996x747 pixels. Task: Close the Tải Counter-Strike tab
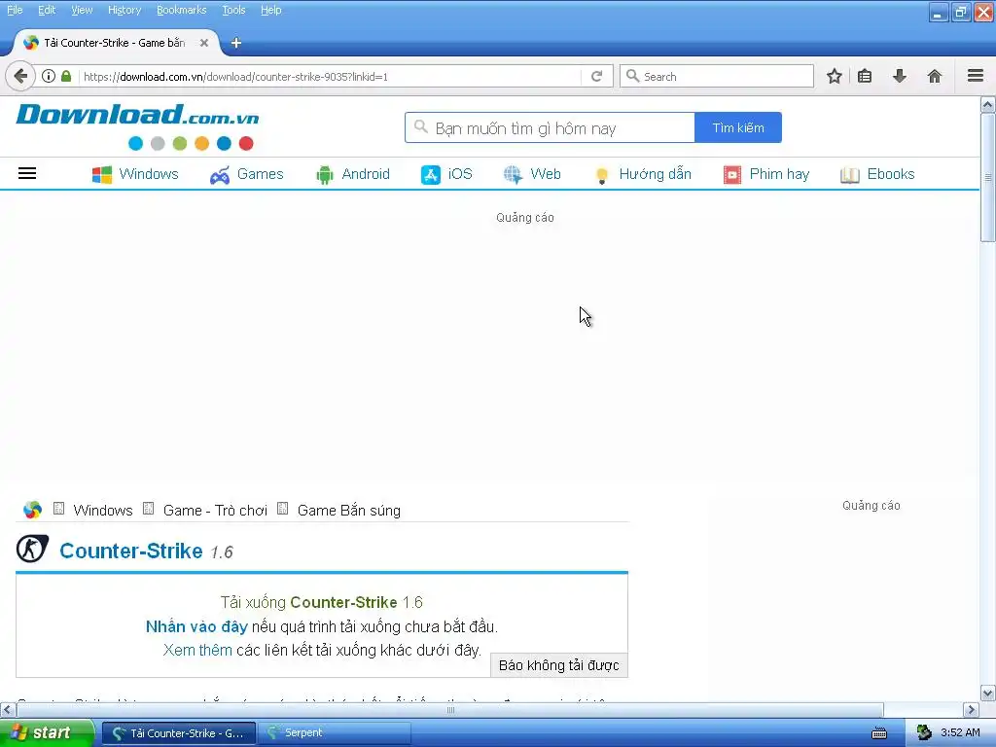point(204,43)
